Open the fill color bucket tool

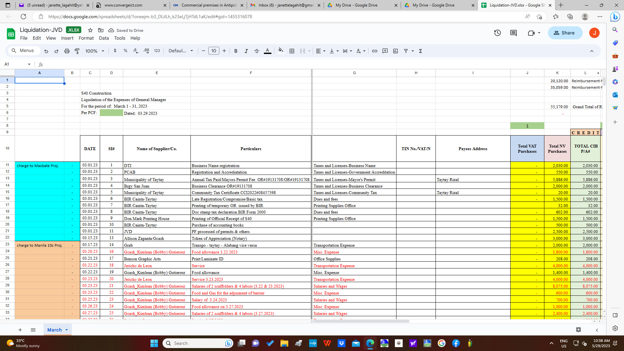281,51
